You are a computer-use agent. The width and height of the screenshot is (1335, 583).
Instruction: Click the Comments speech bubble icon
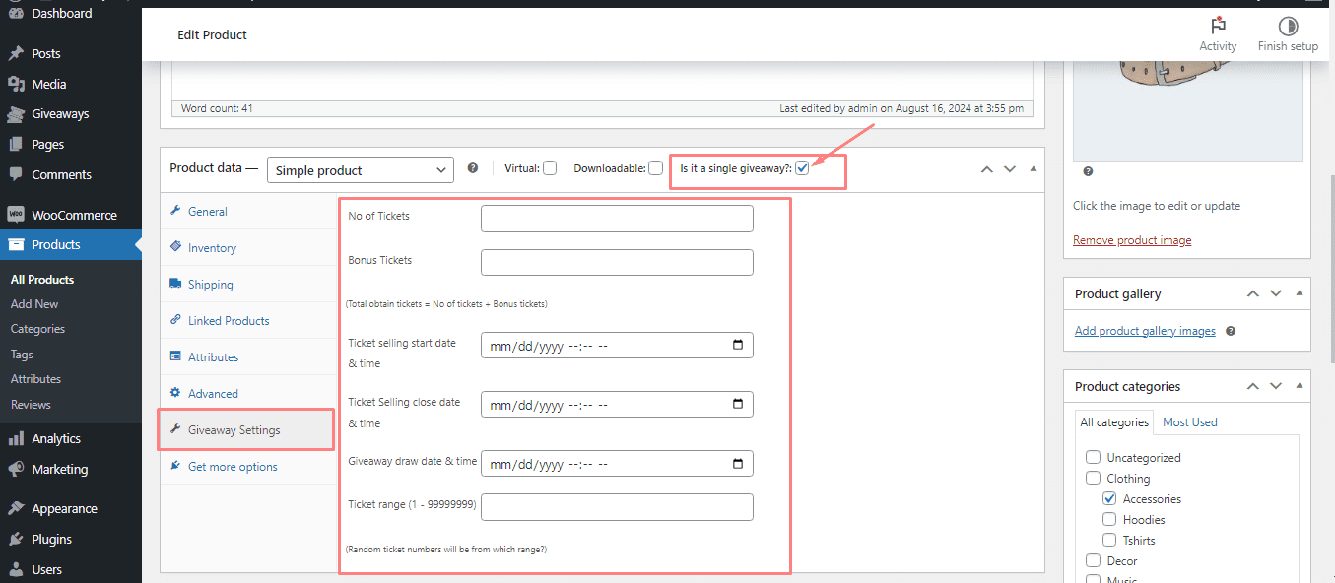point(16,174)
